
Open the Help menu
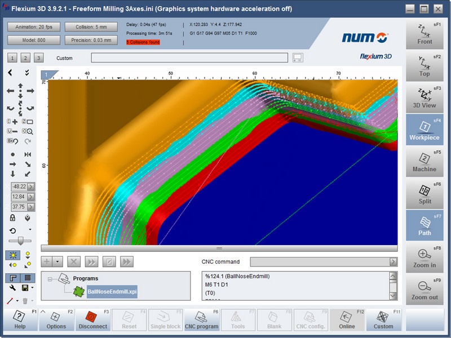coord(20,319)
